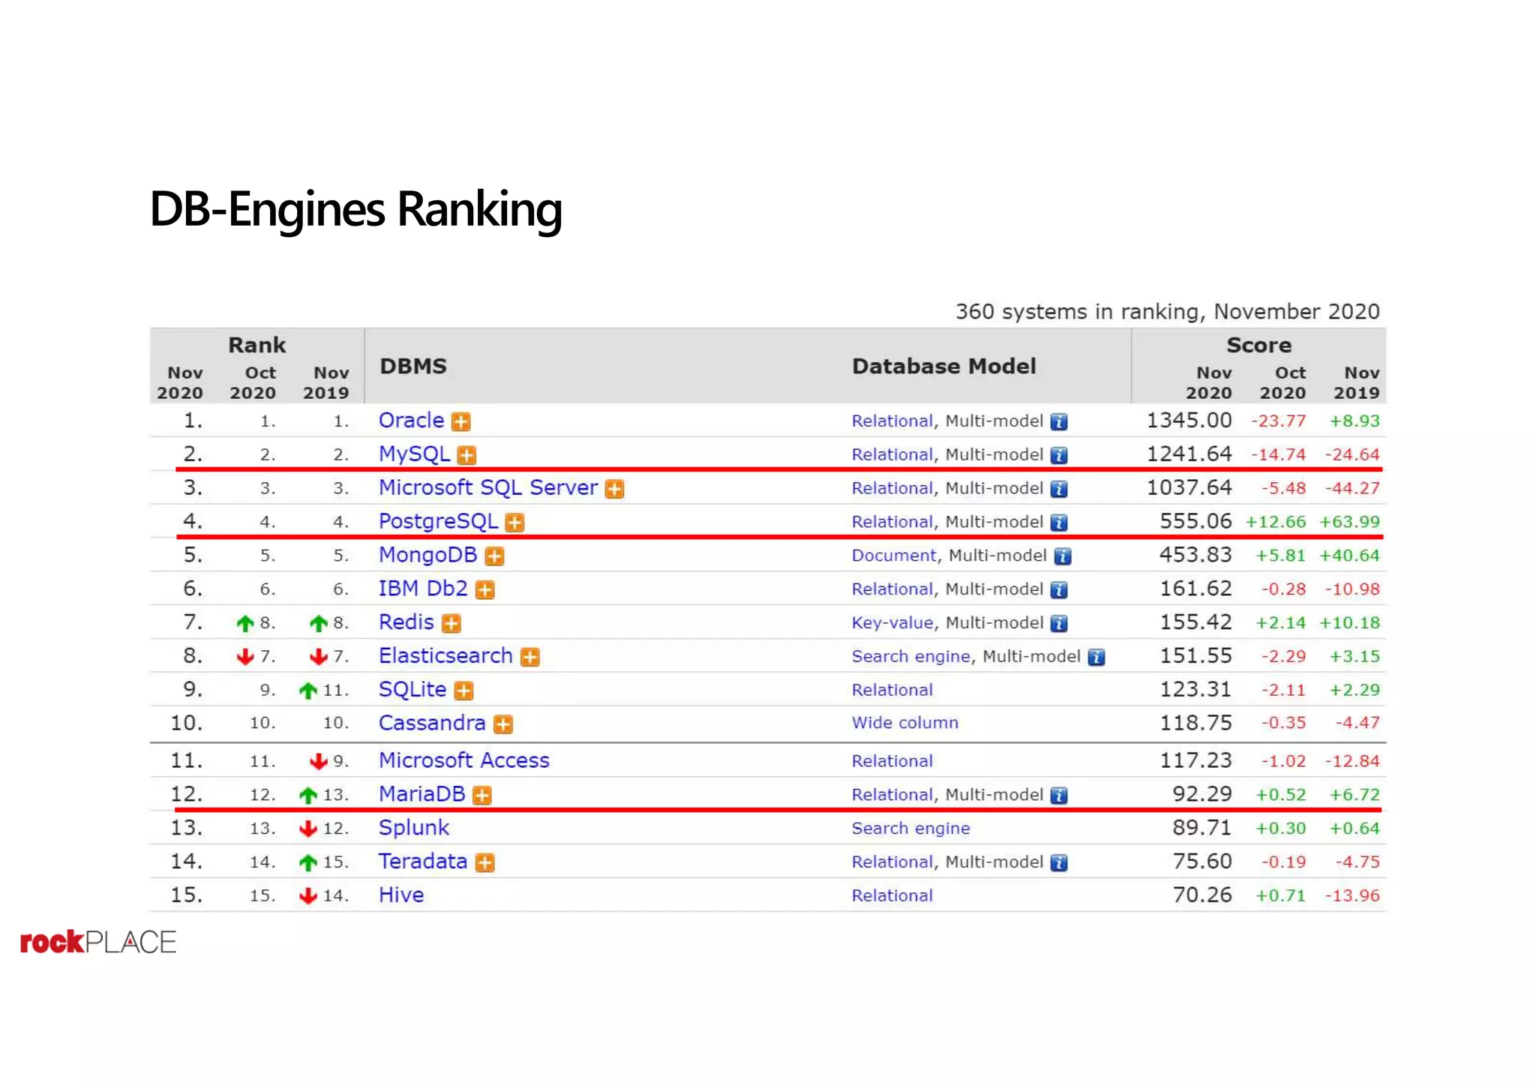Click the info icon in PostgreSQL row

1059,523
